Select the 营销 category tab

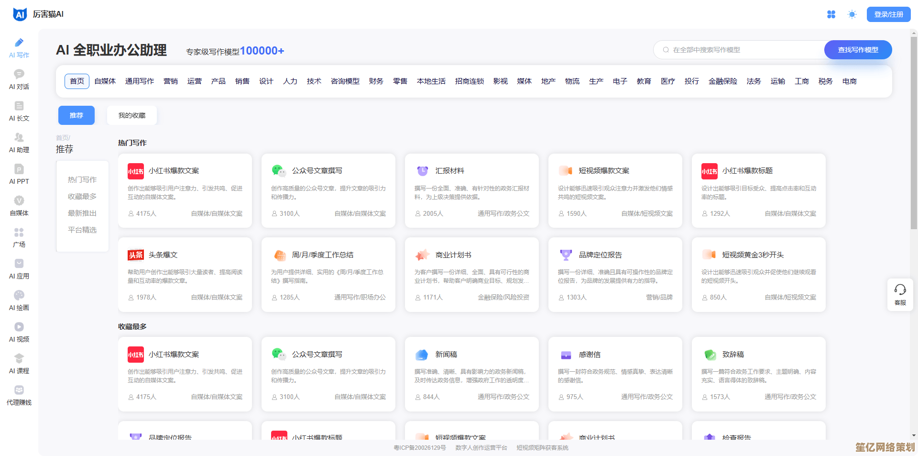tap(171, 81)
